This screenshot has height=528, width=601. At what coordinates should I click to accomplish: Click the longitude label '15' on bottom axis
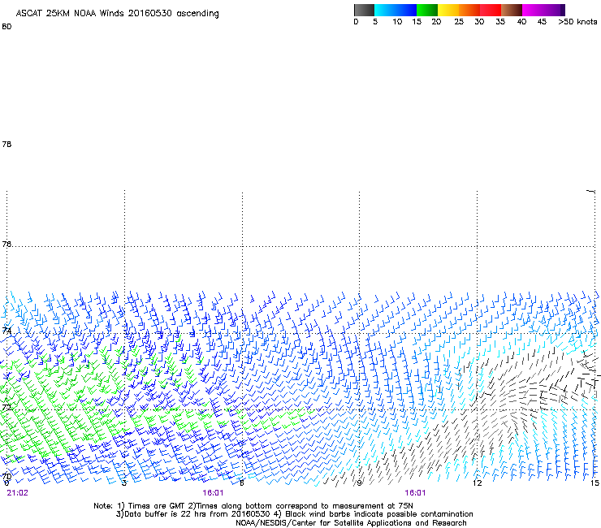pos(595,483)
